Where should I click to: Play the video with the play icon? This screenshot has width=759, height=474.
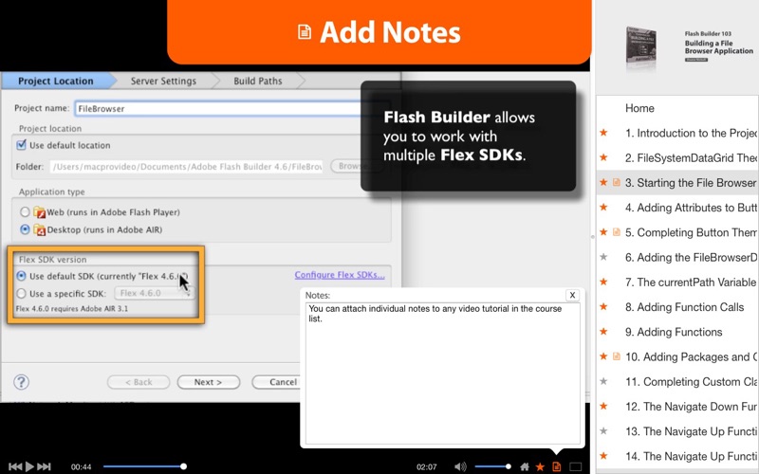tap(29, 466)
